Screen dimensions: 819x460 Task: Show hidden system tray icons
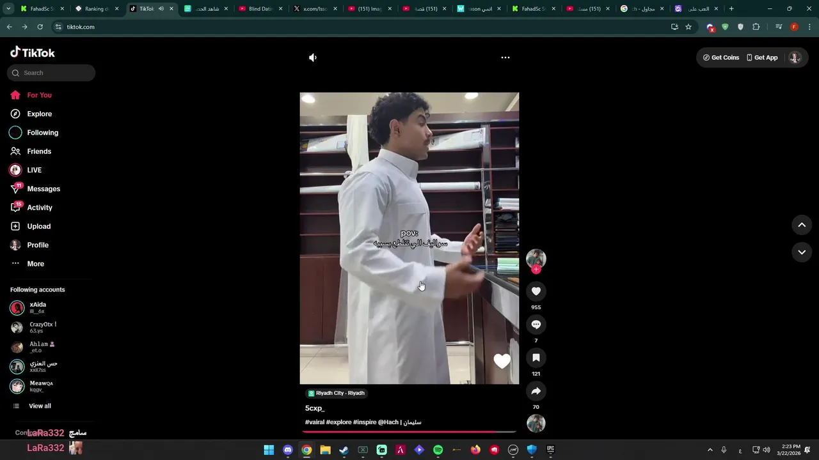(x=710, y=450)
